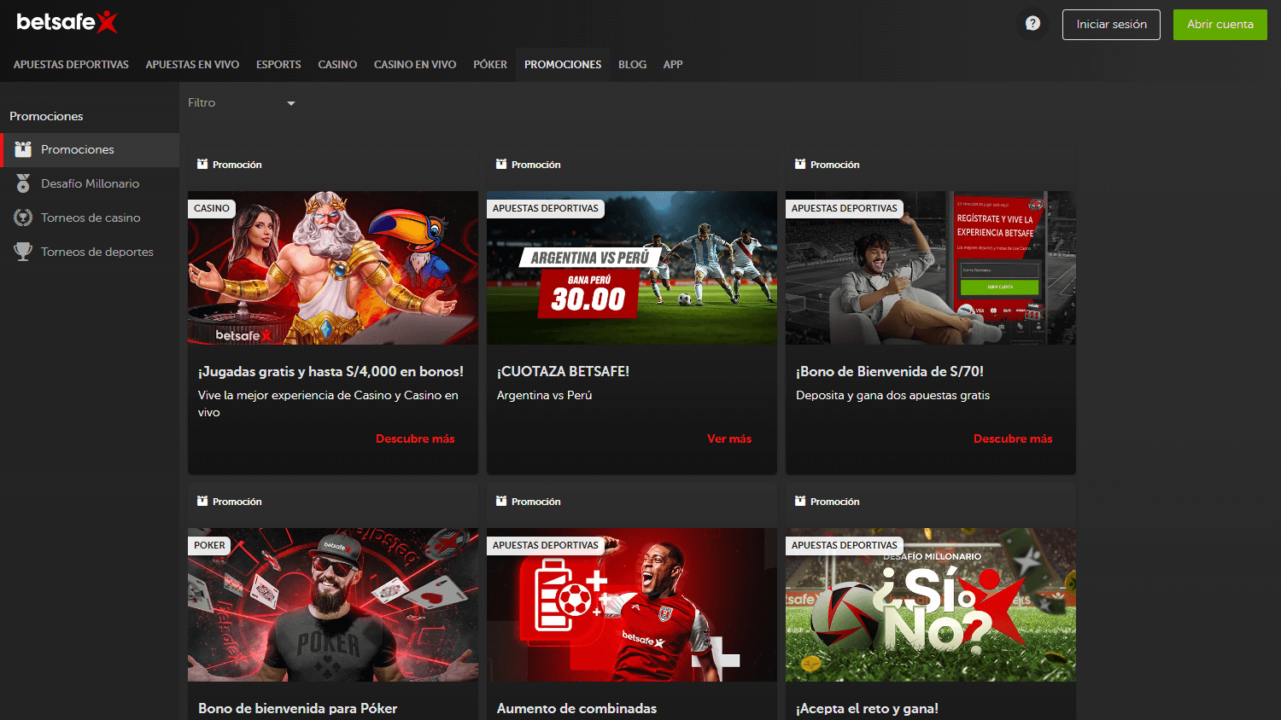Navigate to the BLOG tab

click(x=632, y=64)
